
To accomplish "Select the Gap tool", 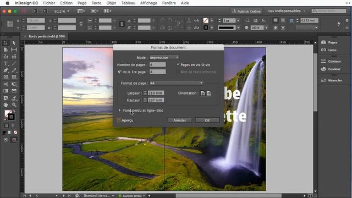I will coord(14,50).
